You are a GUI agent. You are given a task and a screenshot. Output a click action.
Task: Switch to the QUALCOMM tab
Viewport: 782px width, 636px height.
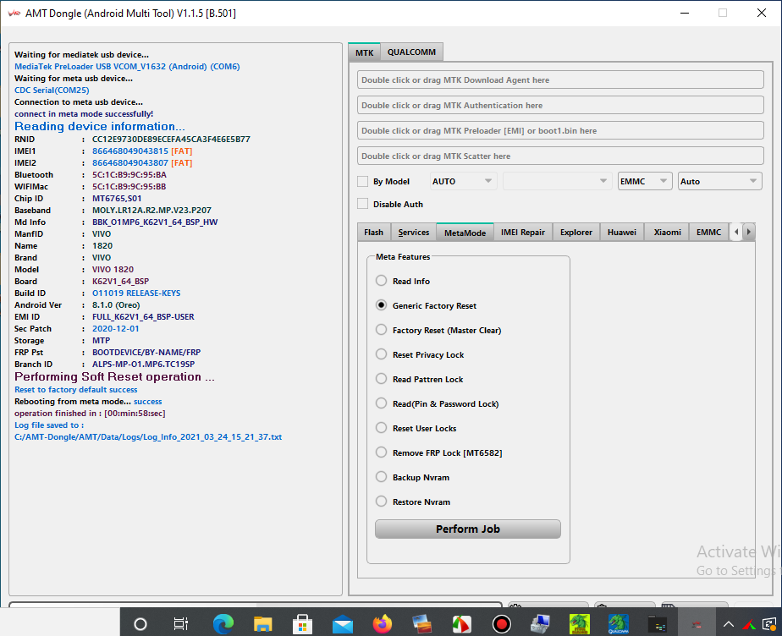(x=411, y=52)
